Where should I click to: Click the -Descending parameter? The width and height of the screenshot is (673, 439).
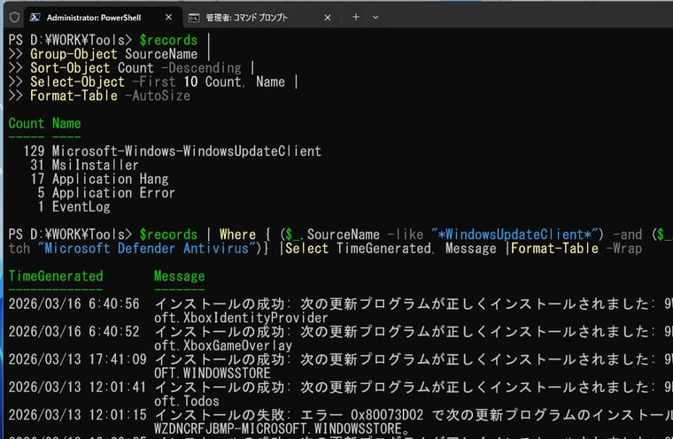[x=201, y=68]
